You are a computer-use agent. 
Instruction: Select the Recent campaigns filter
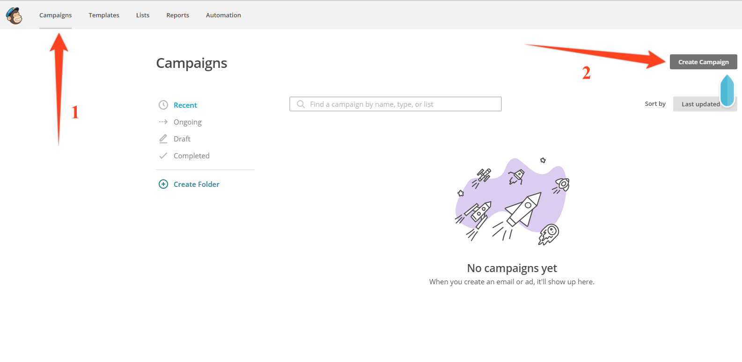[x=185, y=105]
